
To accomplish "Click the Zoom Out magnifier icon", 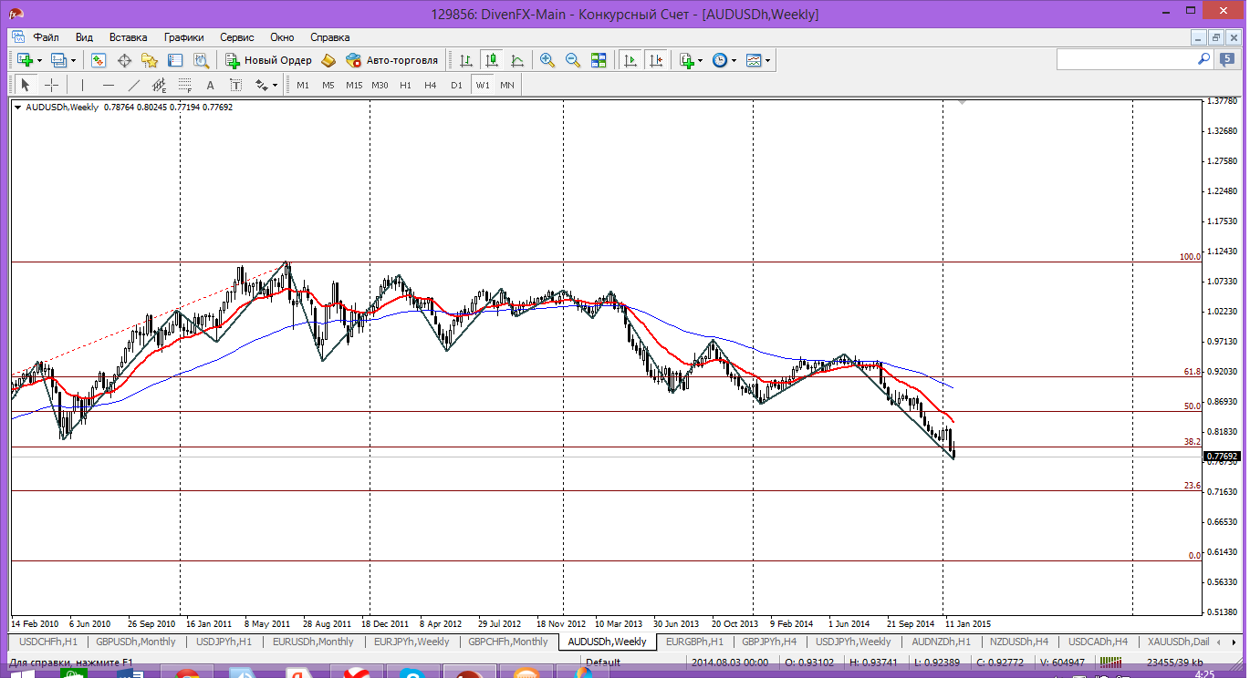I will [x=573, y=60].
